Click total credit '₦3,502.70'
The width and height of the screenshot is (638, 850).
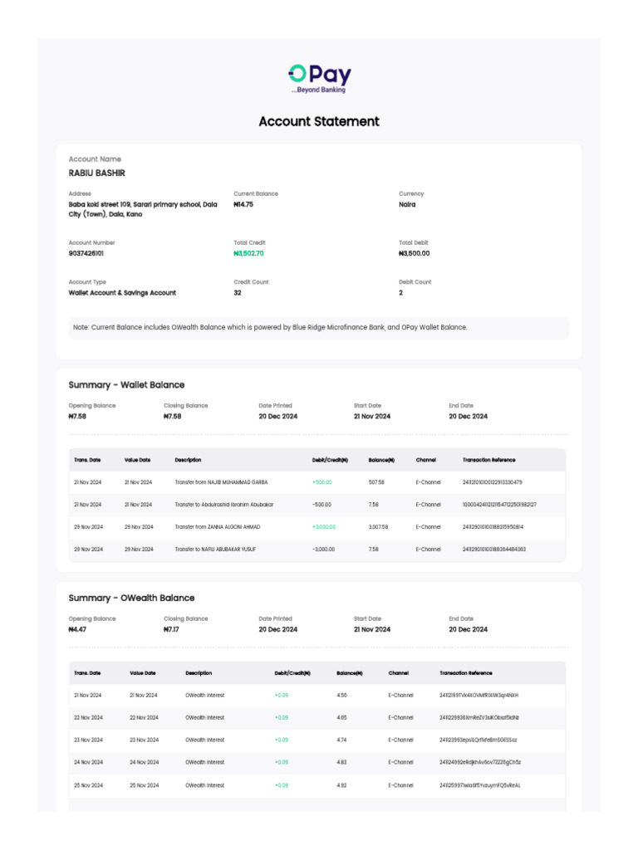point(248,253)
